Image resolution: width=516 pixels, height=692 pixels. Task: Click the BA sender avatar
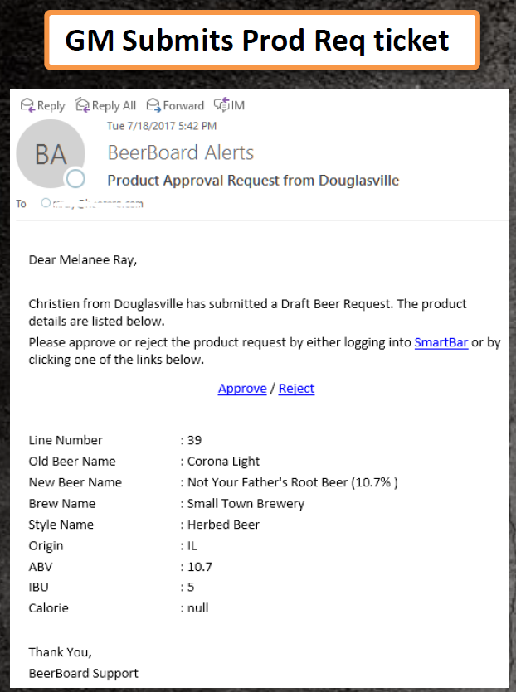click(x=51, y=153)
